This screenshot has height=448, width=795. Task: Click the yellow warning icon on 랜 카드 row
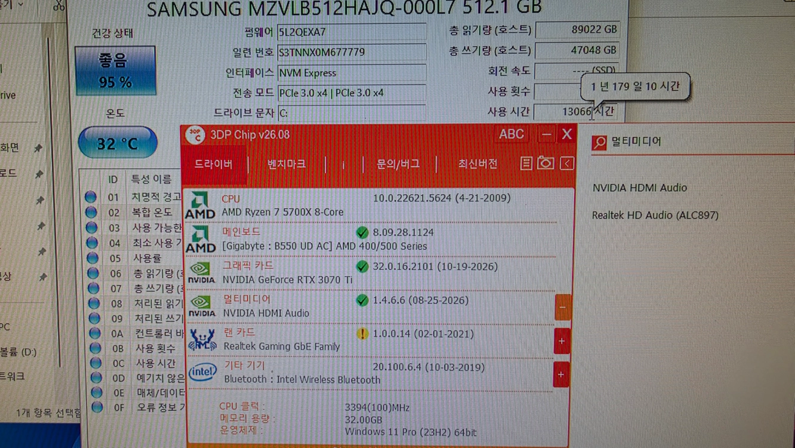pyautogui.click(x=362, y=334)
